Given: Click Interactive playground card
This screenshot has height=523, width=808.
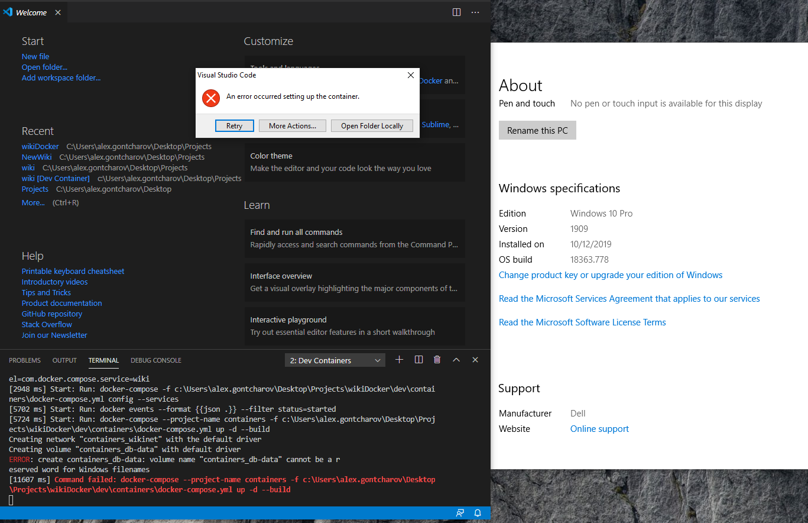Looking at the screenshot, I should (x=355, y=326).
